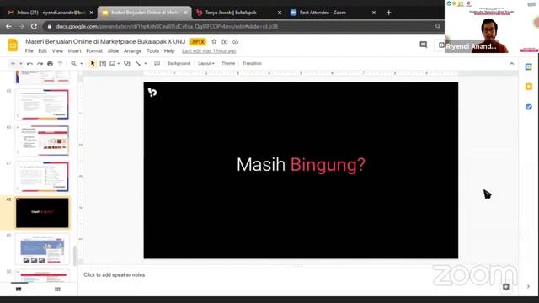Select slide 47 thumbnail
This screenshot has height=303, width=539.
point(42,177)
